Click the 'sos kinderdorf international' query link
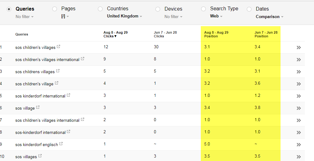Image resolution: width=314 pixels, height=161 pixels. point(40,96)
